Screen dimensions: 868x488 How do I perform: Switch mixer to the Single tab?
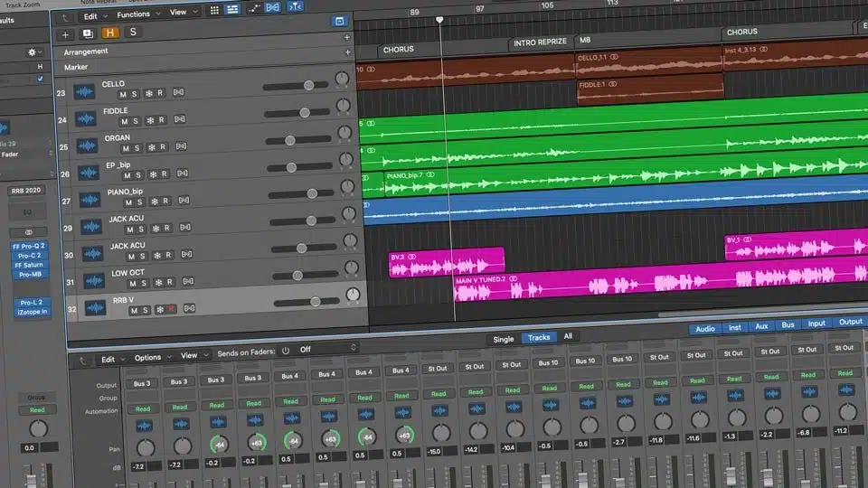[503, 339]
